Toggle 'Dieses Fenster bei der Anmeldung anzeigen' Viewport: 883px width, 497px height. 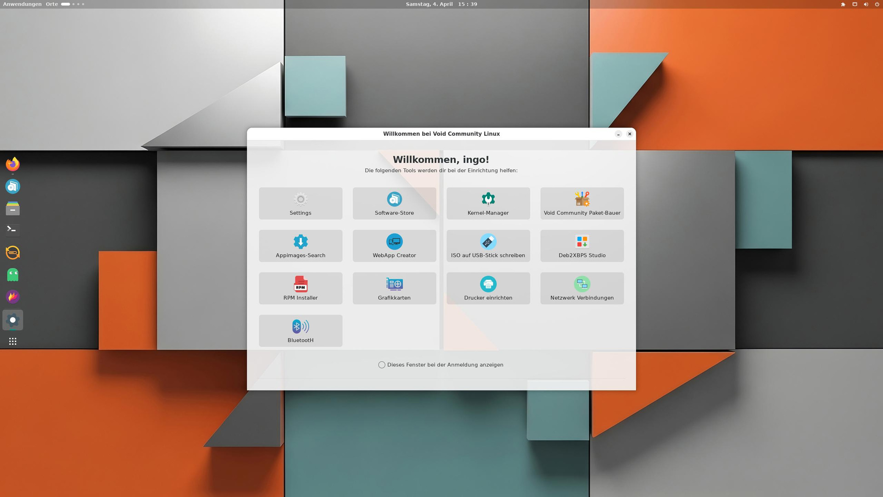pos(382,365)
